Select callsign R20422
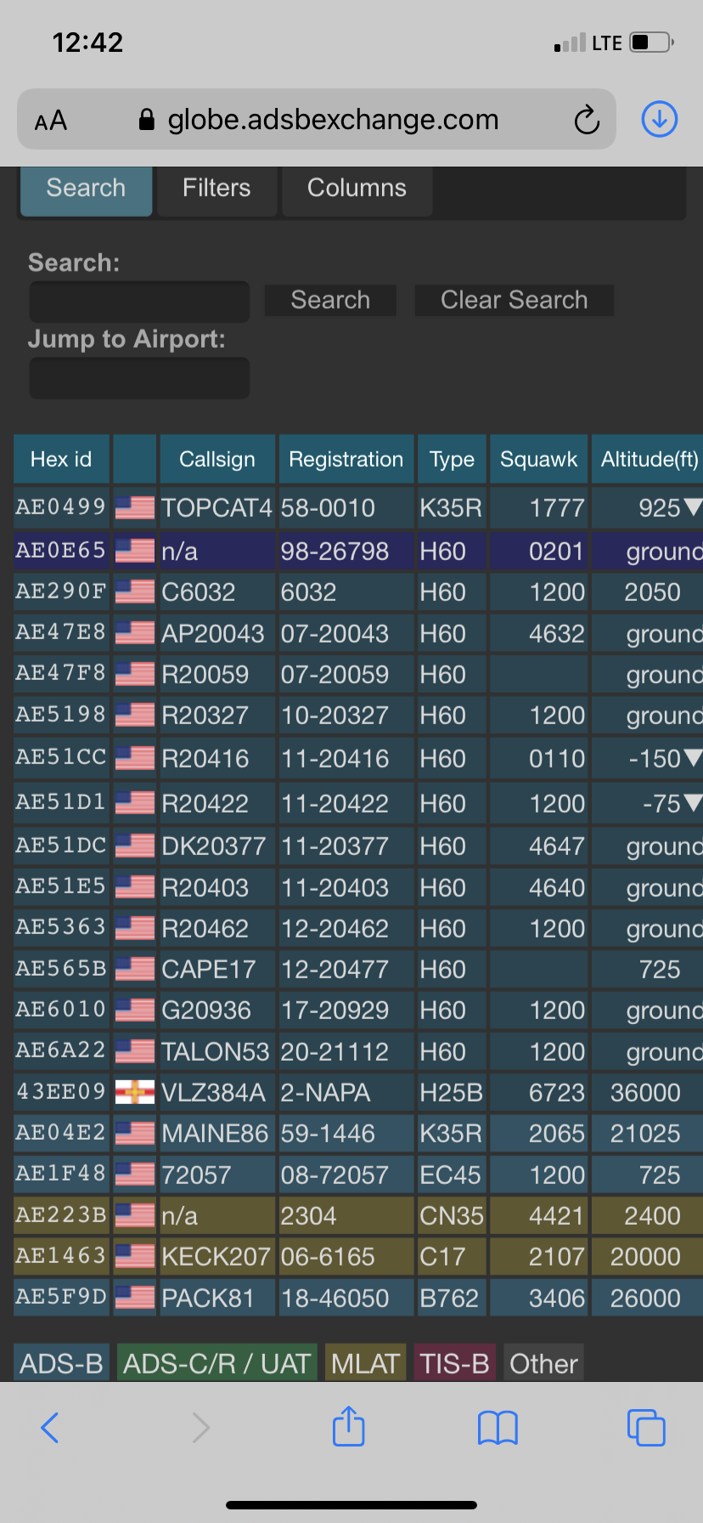703x1523 pixels. tap(205, 803)
